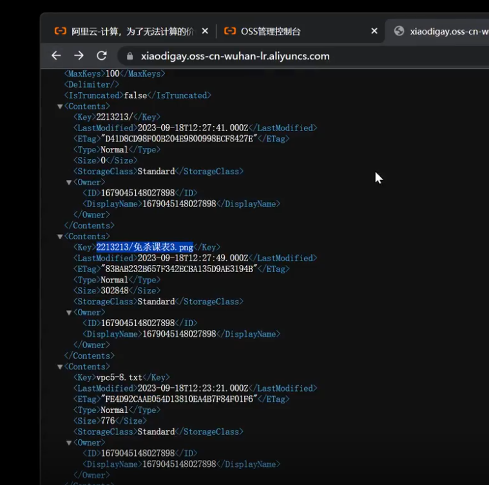Click LastModified 2023-09-18T12:27:41.000Z
This screenshot has height=485, width=489.
(193, 128)
